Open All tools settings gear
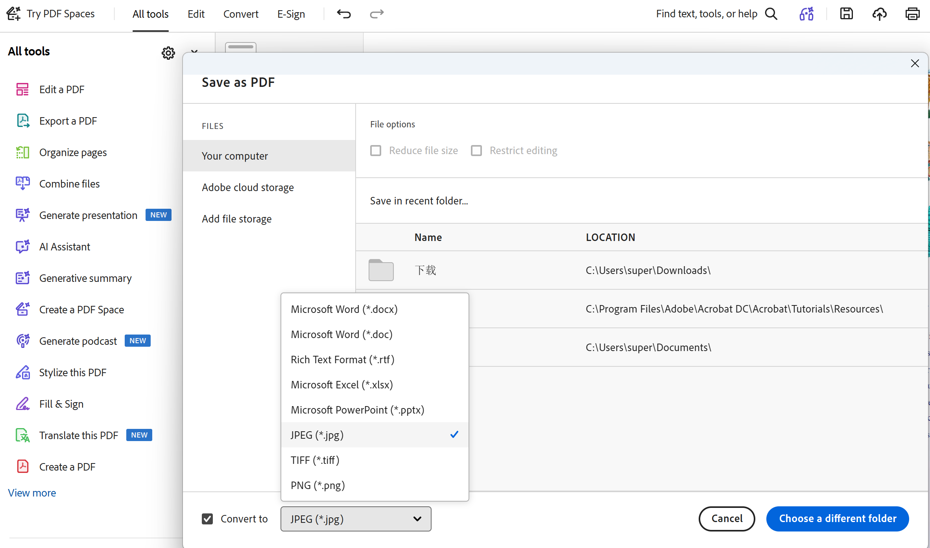930x548 pixels. tap(168, 53)
